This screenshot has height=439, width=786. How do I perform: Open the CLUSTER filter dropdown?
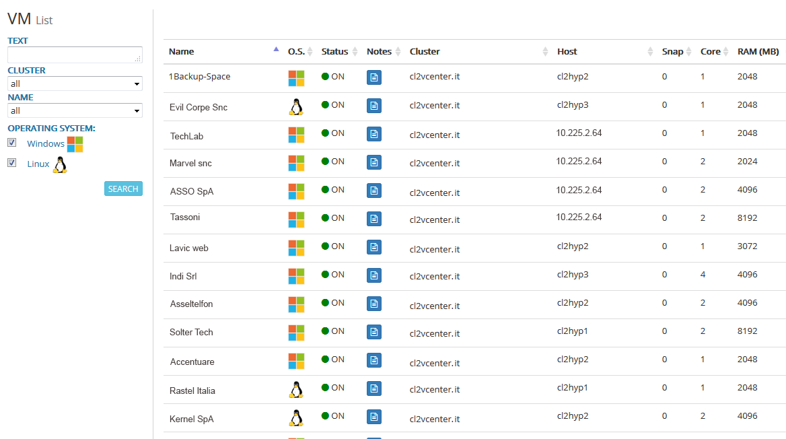pyautogui.click(x=75, y=83)
